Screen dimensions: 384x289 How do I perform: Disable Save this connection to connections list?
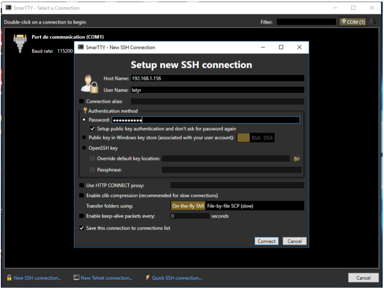point(81,228)
